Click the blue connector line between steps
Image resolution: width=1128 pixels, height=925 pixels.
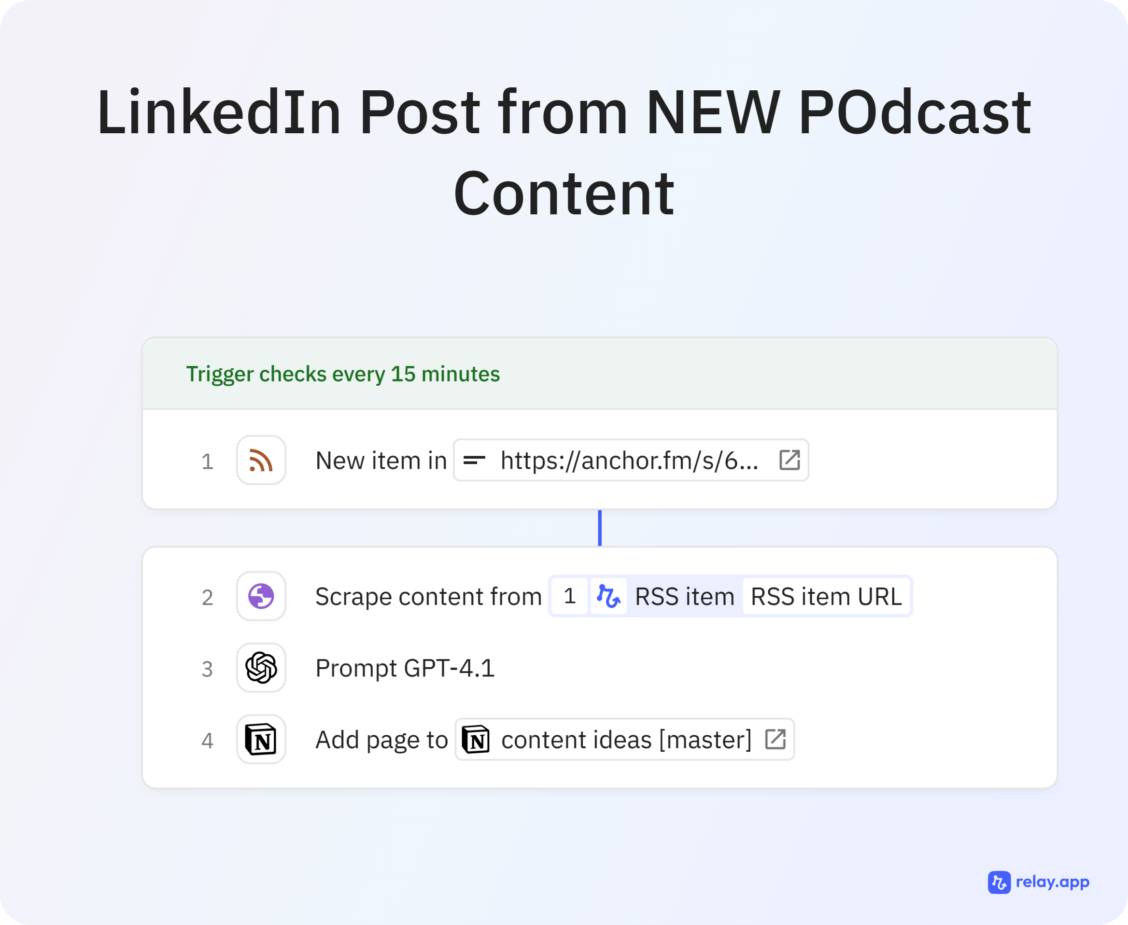coord(599,528)
